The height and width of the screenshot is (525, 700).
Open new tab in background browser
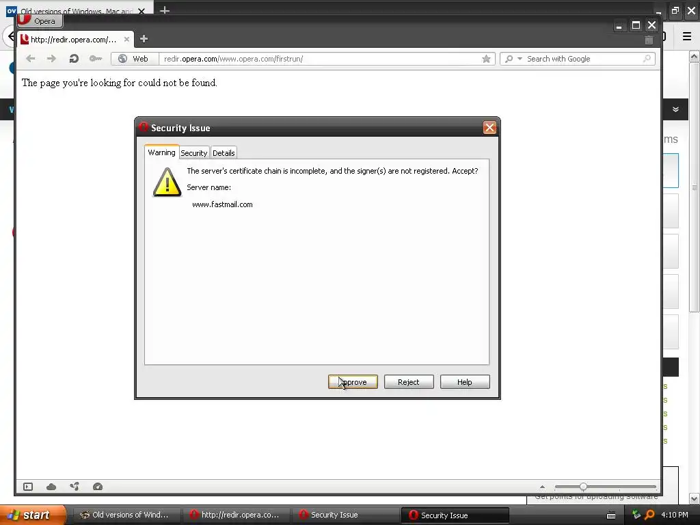pyautogui.click(x=165, y=10)
